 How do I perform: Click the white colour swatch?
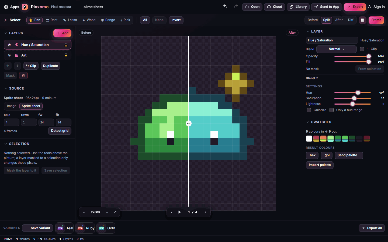(309, 138)
